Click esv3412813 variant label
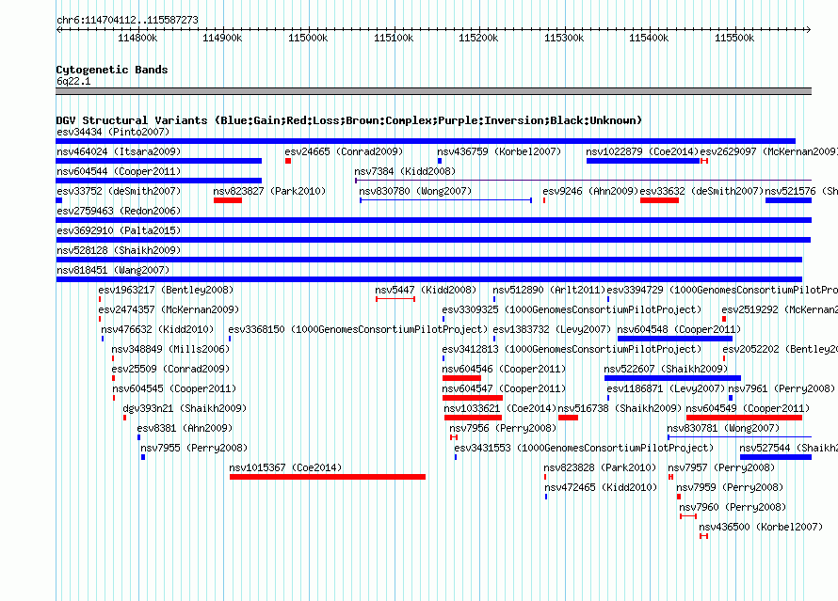 point(572,349)
